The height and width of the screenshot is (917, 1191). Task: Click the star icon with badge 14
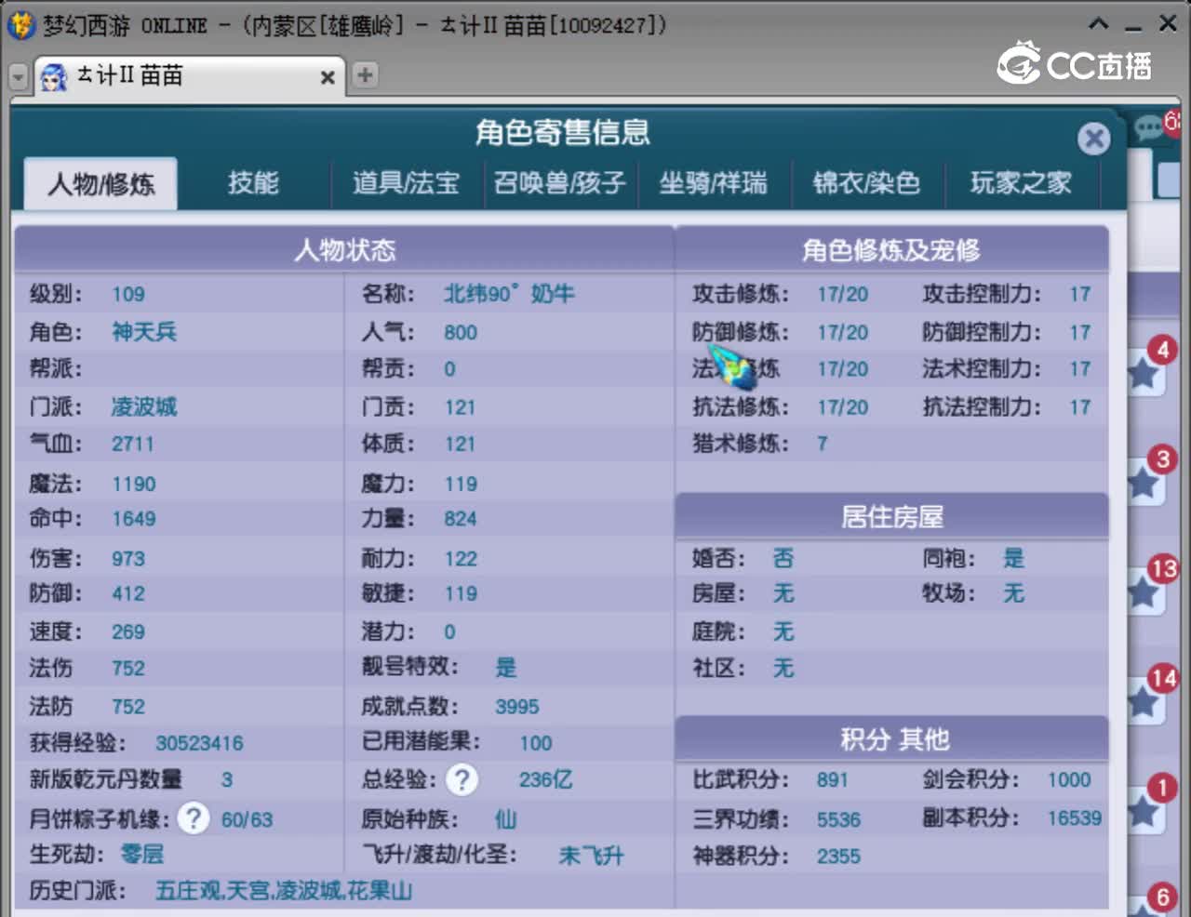pos(1144,701)
